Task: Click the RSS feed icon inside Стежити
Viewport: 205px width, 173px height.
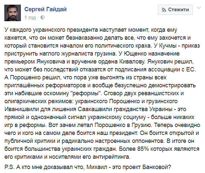Action: pos(164,10)
